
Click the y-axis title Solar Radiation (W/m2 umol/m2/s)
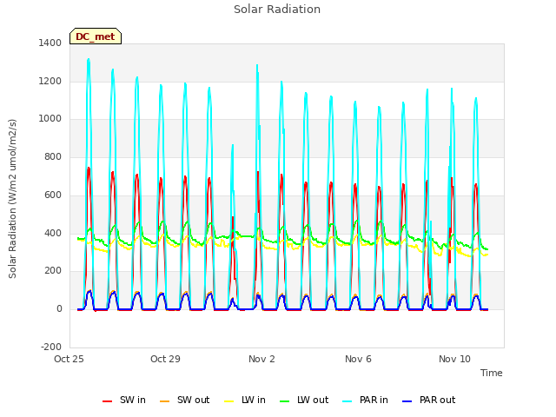tap(12, 199)
